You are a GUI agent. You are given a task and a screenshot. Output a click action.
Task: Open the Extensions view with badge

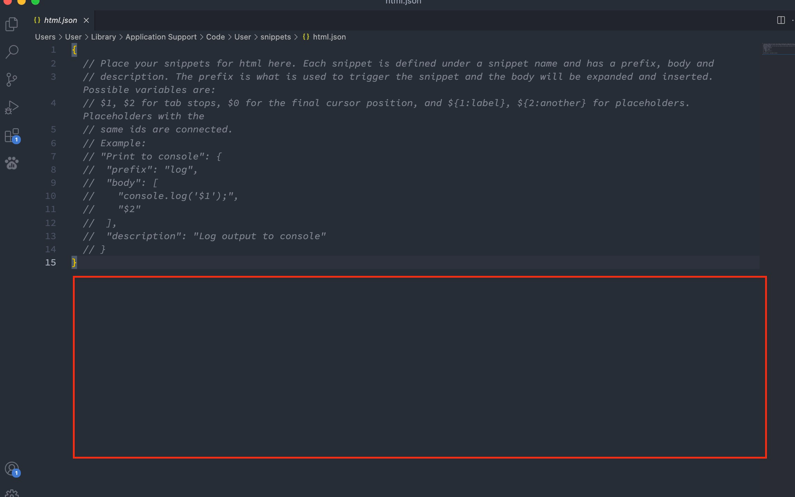(12, 136)
